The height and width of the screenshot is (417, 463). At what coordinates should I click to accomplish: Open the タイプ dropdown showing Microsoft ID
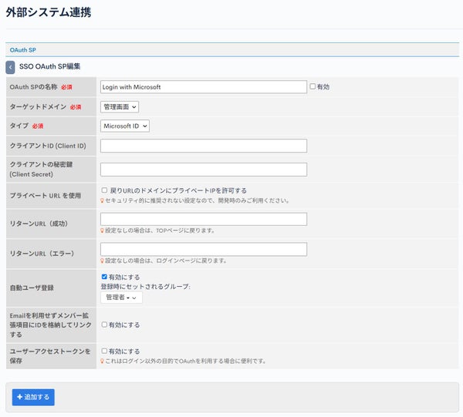pos(125,126)
